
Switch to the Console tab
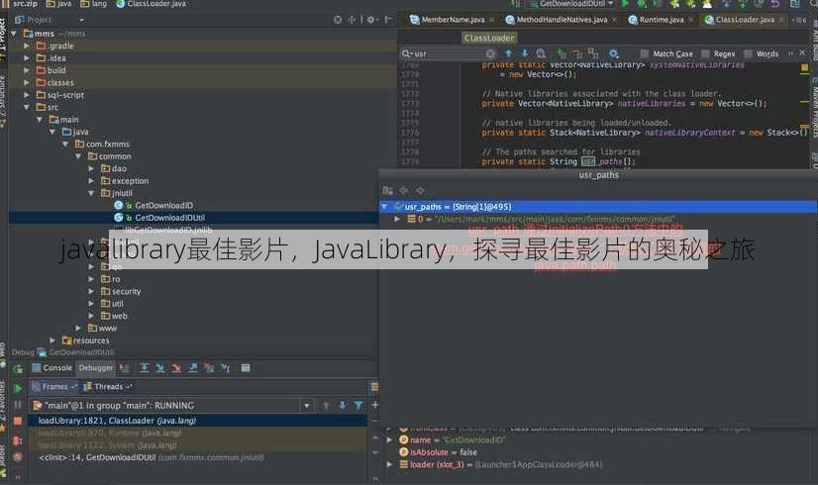click(52, 368)
